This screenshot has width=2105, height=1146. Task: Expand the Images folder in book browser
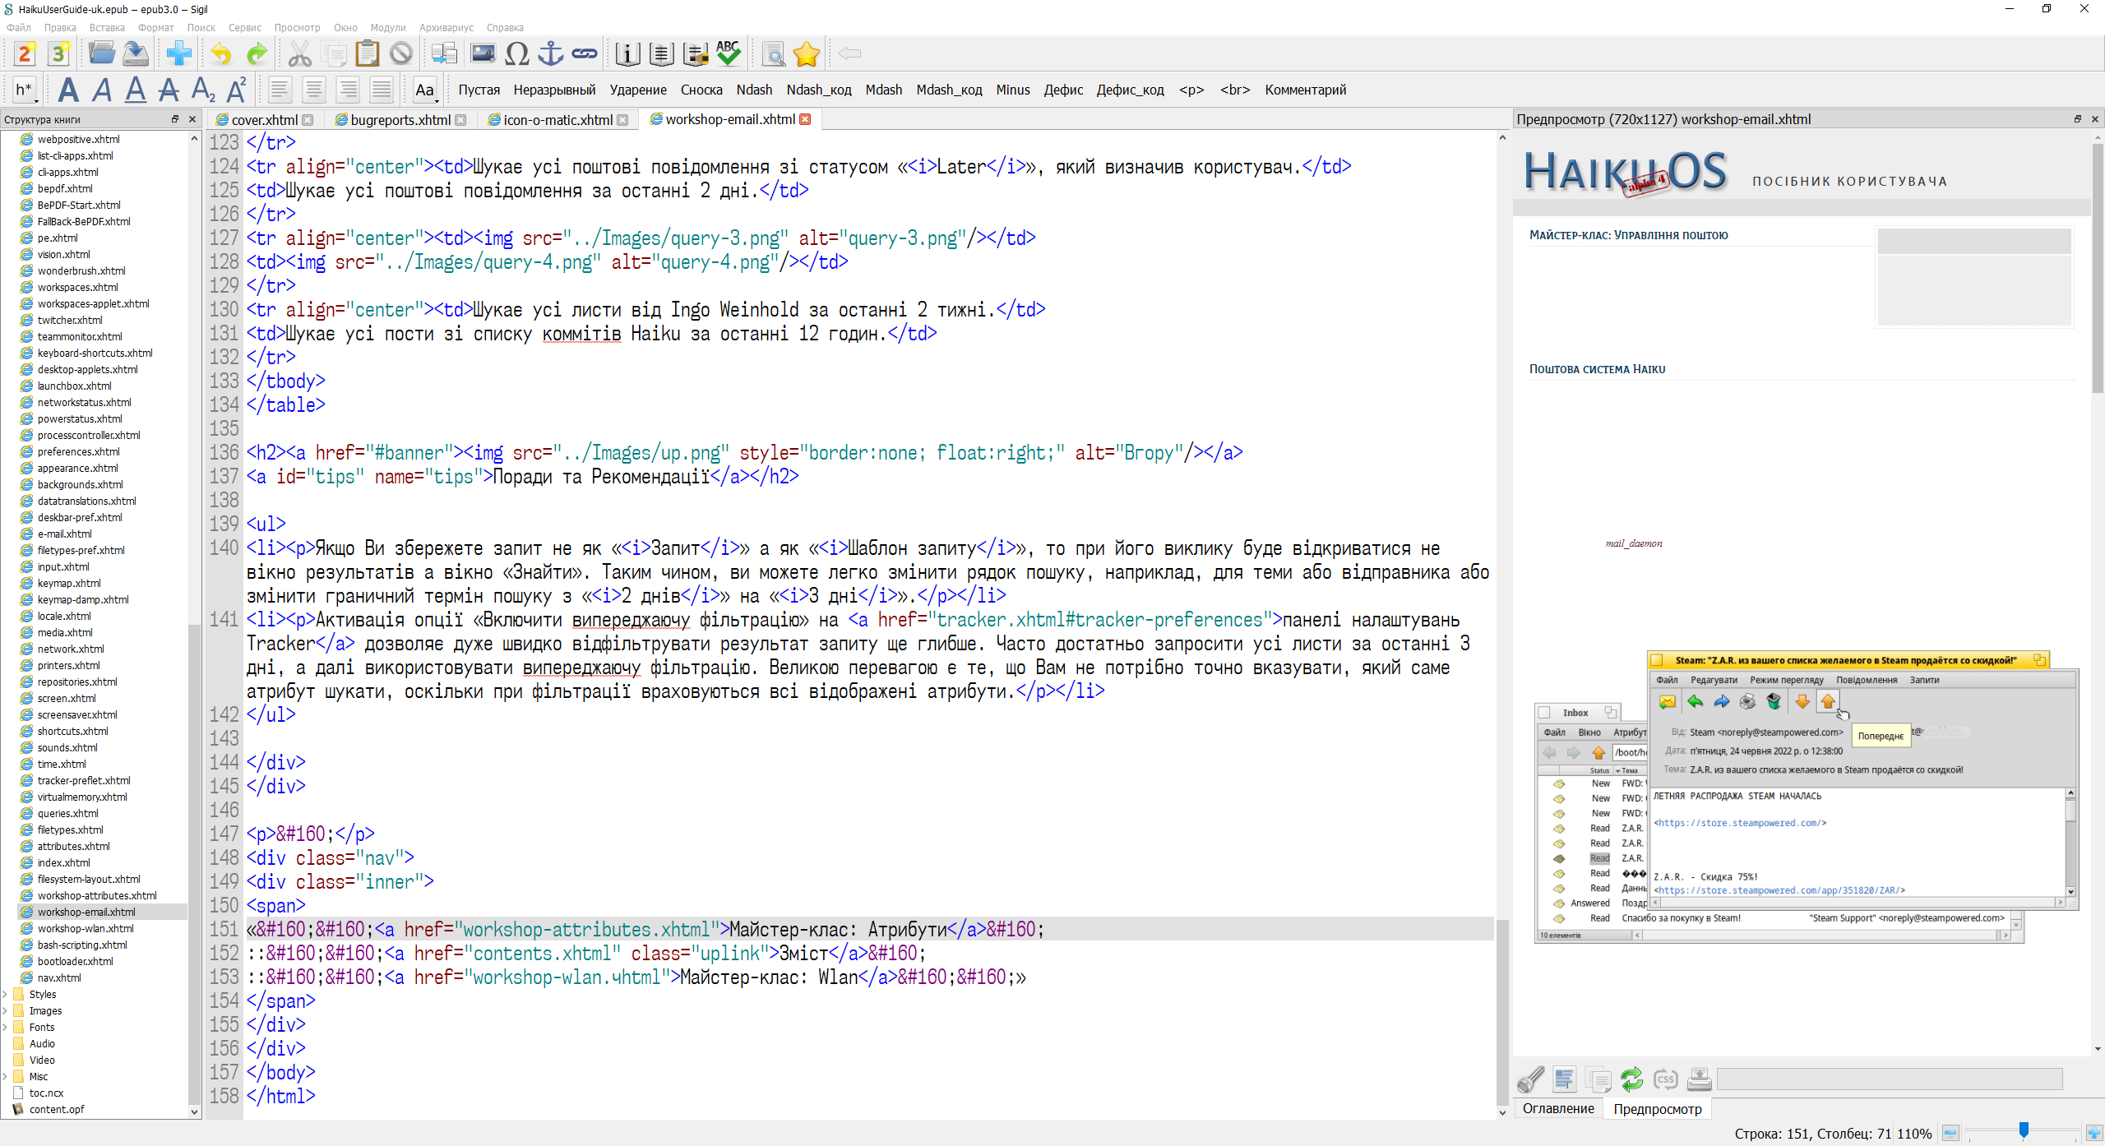(x=6, y=1010)
